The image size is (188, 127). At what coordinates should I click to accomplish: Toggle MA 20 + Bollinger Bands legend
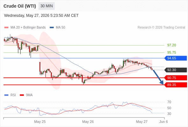point(25,28)
